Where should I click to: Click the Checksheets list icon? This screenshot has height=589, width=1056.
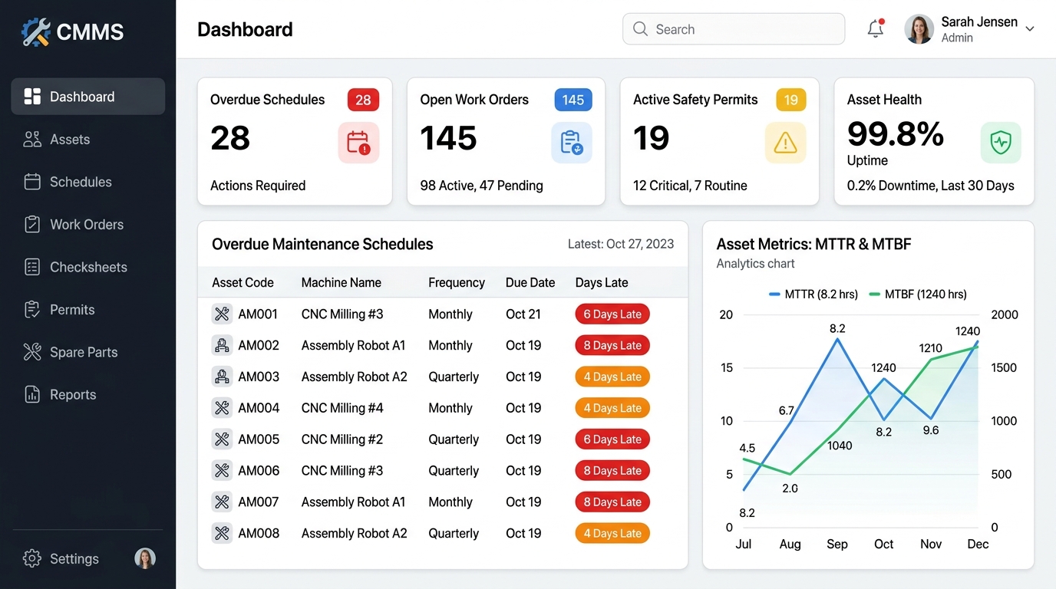pyautogui.click(x=32, y=267)
